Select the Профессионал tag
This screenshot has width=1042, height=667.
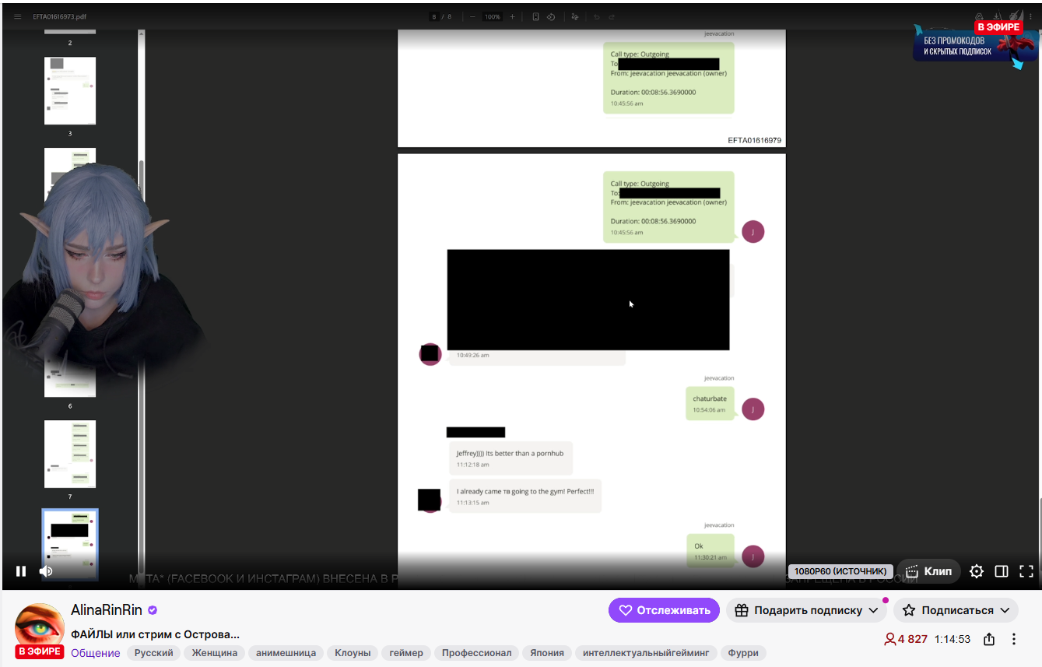(477, 653)
